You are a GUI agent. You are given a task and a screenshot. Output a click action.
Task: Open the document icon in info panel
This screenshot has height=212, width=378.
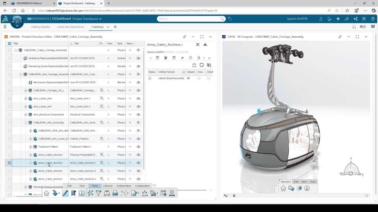coord(198,58)
